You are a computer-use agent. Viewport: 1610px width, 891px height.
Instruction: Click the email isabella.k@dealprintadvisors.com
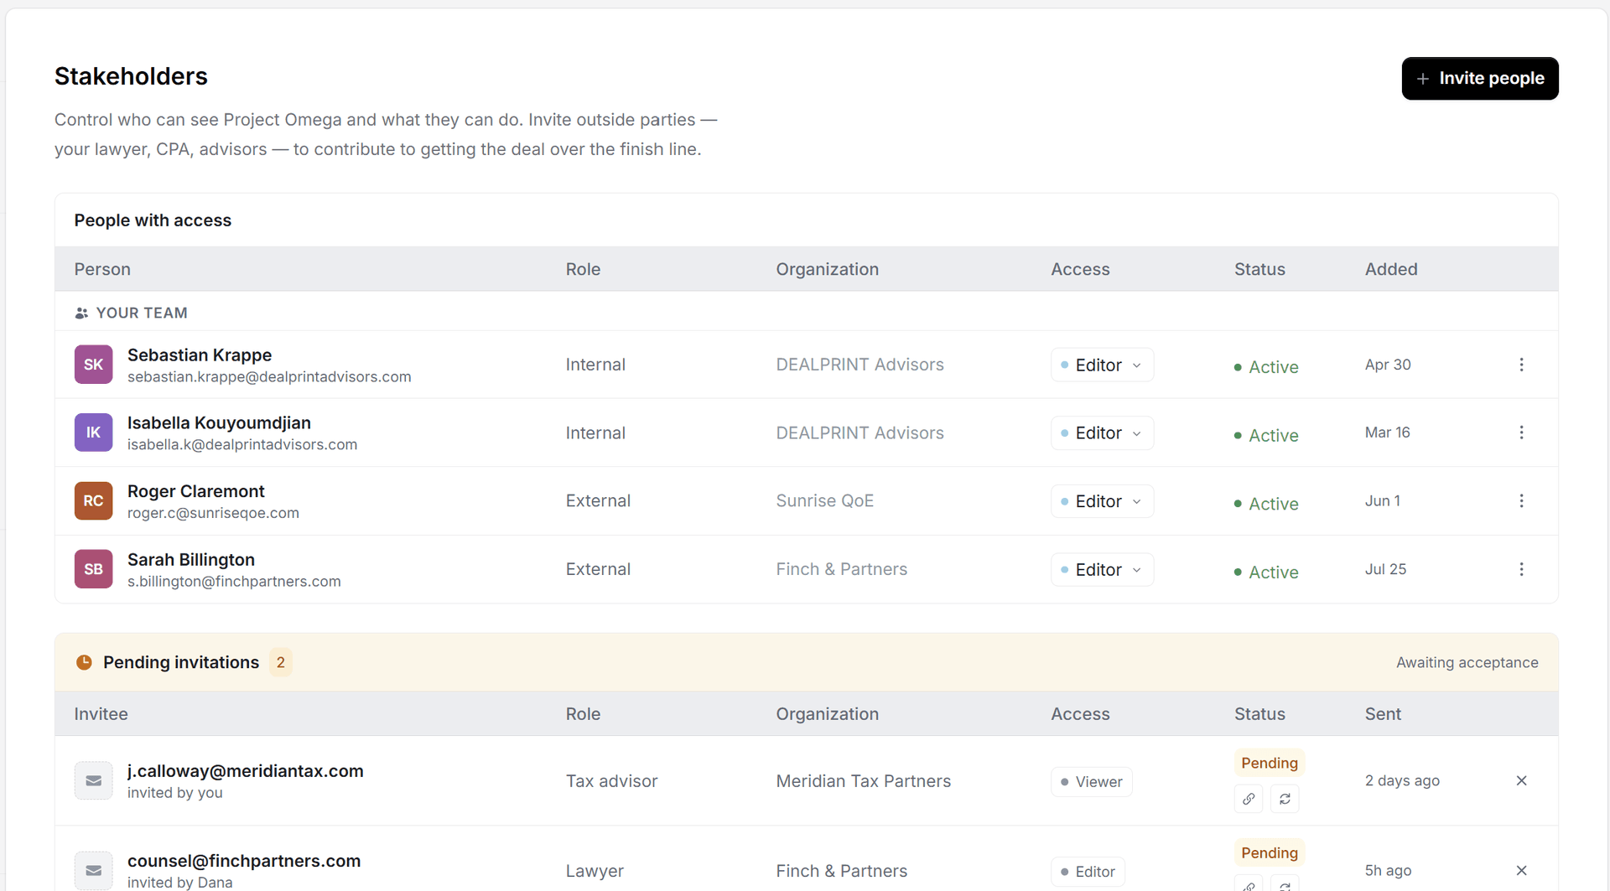click(x=242, y=445)
